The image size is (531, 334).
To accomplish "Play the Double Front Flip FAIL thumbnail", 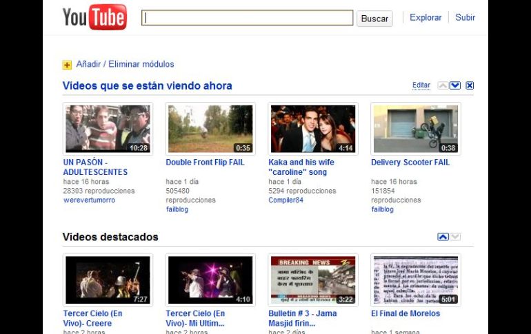I will pyautogui.click(x=210, y=129).
